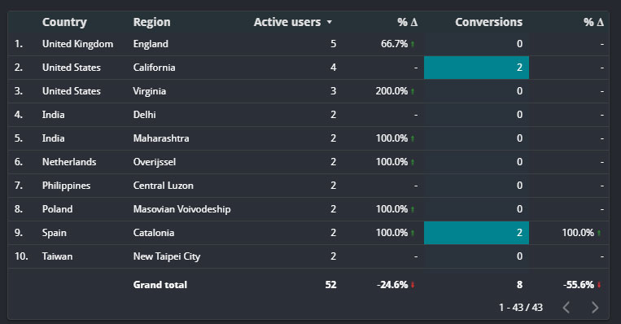Click the 1 - 43 / 43 pagination text
This screenshot has height=324, width=621.
pyautogui.click(x=520, y=308)
